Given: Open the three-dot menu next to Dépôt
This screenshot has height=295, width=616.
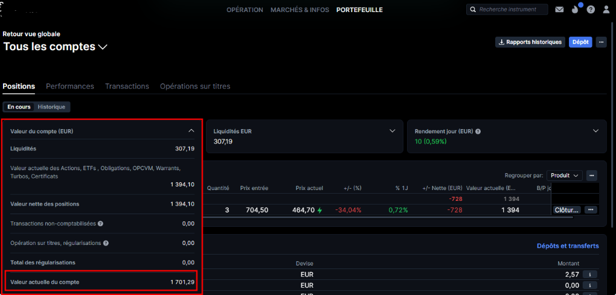Looking at the screenshot, I should 601,42.
